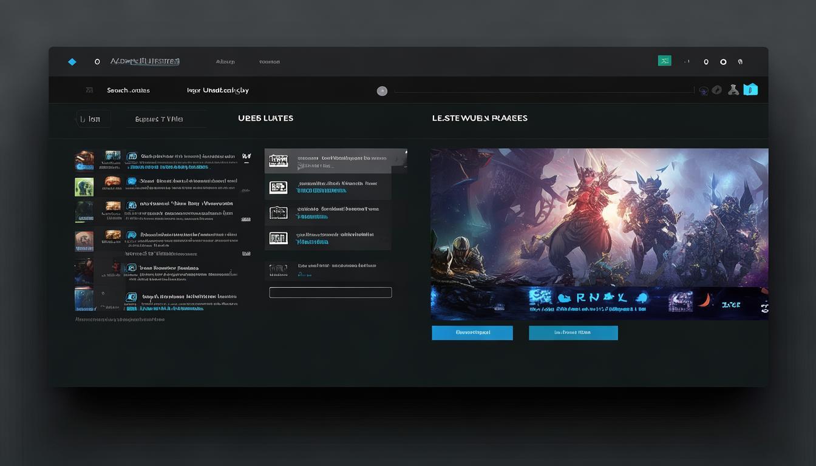
Task: Expand the first highlighted item in middle list
Action: 336,161
